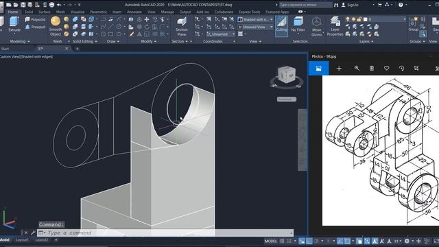The width and height of the screenshot is (439, 247).
Task: Click the Group tool icon
Action: (413, 24)
